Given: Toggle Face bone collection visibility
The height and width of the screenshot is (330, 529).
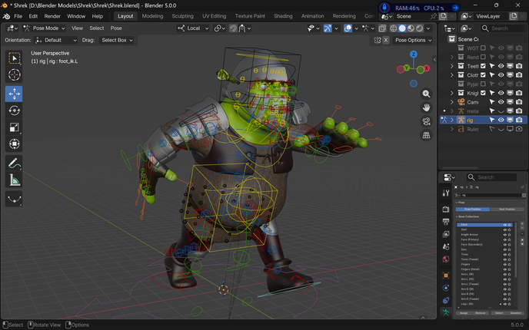Looking at the screenshot, I should (x=505, y=225).
